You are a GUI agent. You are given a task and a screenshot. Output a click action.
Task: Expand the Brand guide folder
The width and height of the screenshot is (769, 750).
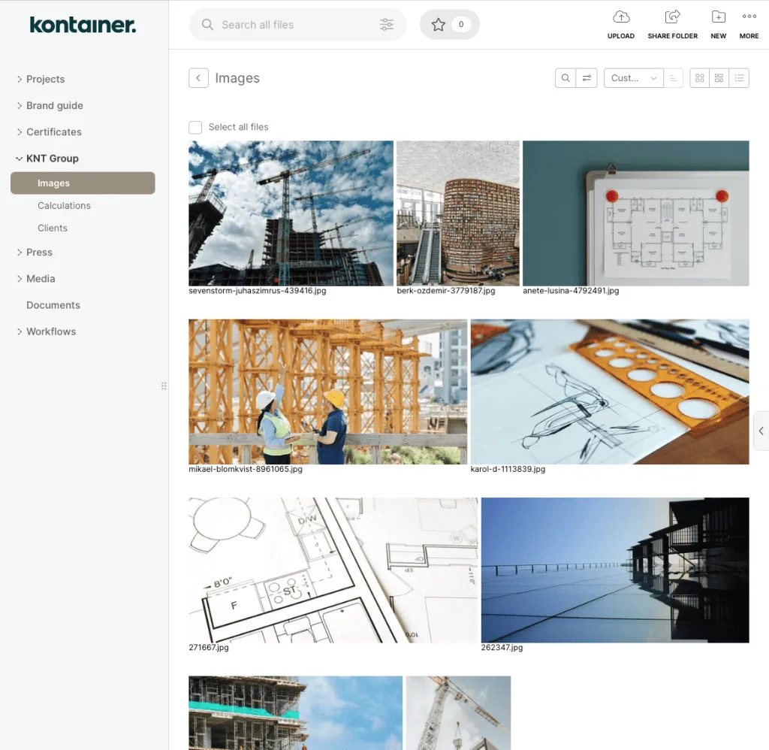[x=20, y=105]
